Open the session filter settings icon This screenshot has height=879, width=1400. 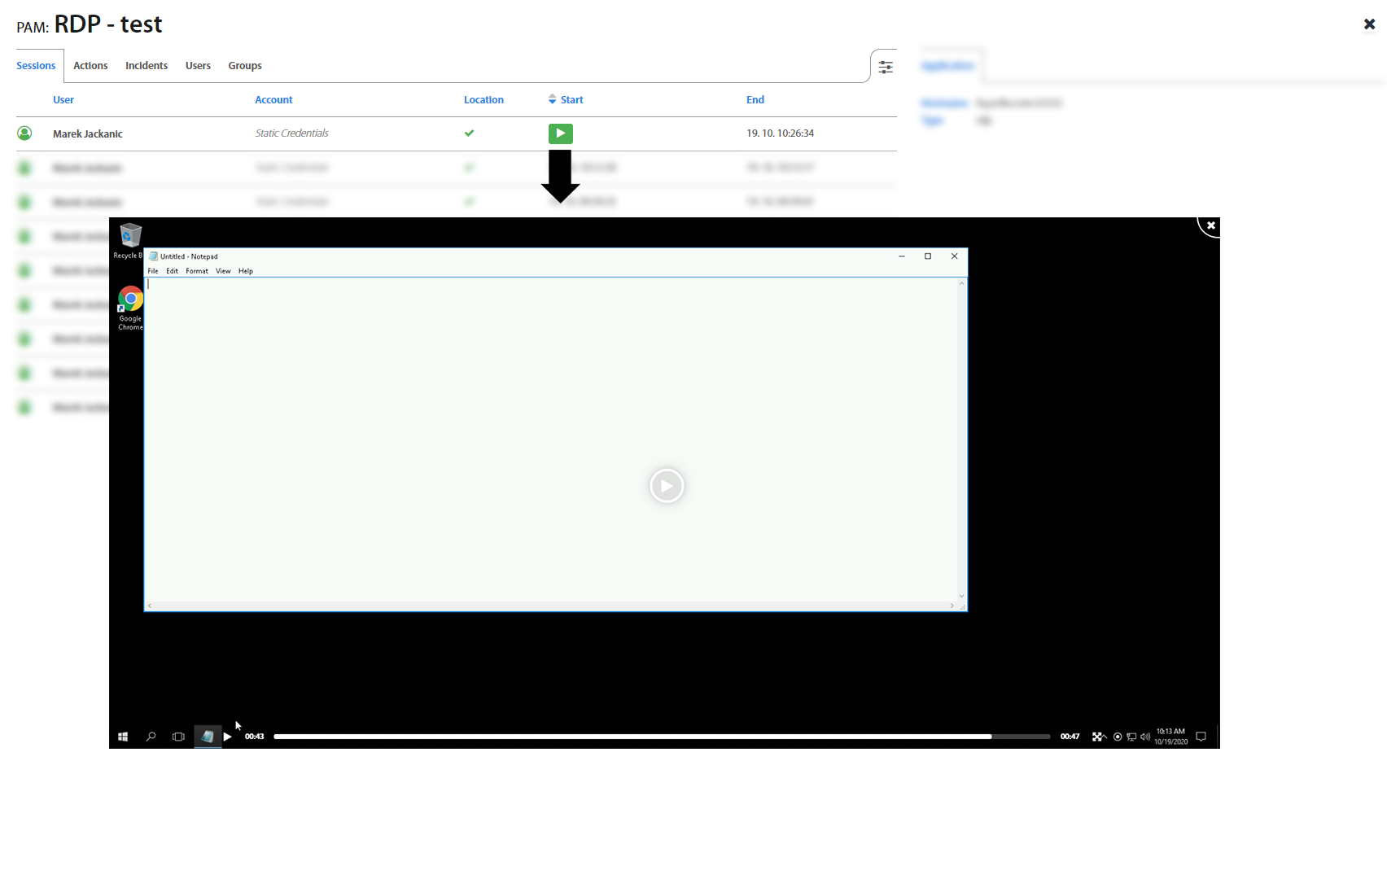point(885,68)
